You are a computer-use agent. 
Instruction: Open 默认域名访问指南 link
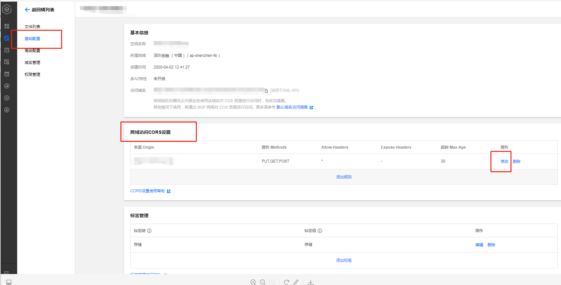click(292, 107)
